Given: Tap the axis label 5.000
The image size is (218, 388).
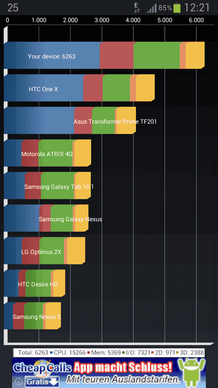Looking at the screenshot, I should [165, 20].
